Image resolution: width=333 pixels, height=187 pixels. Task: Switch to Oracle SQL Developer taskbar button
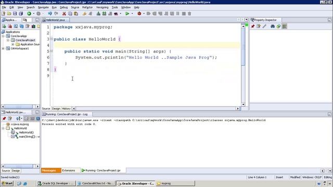tap(56, 183)
